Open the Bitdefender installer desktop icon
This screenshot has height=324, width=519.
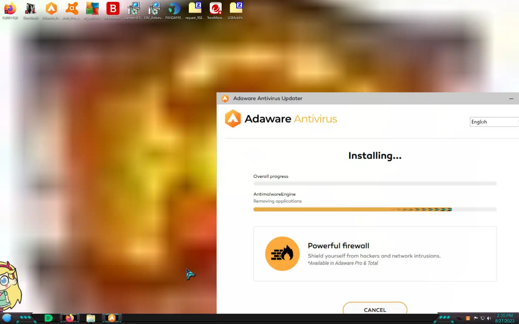[x=113, y=9]
